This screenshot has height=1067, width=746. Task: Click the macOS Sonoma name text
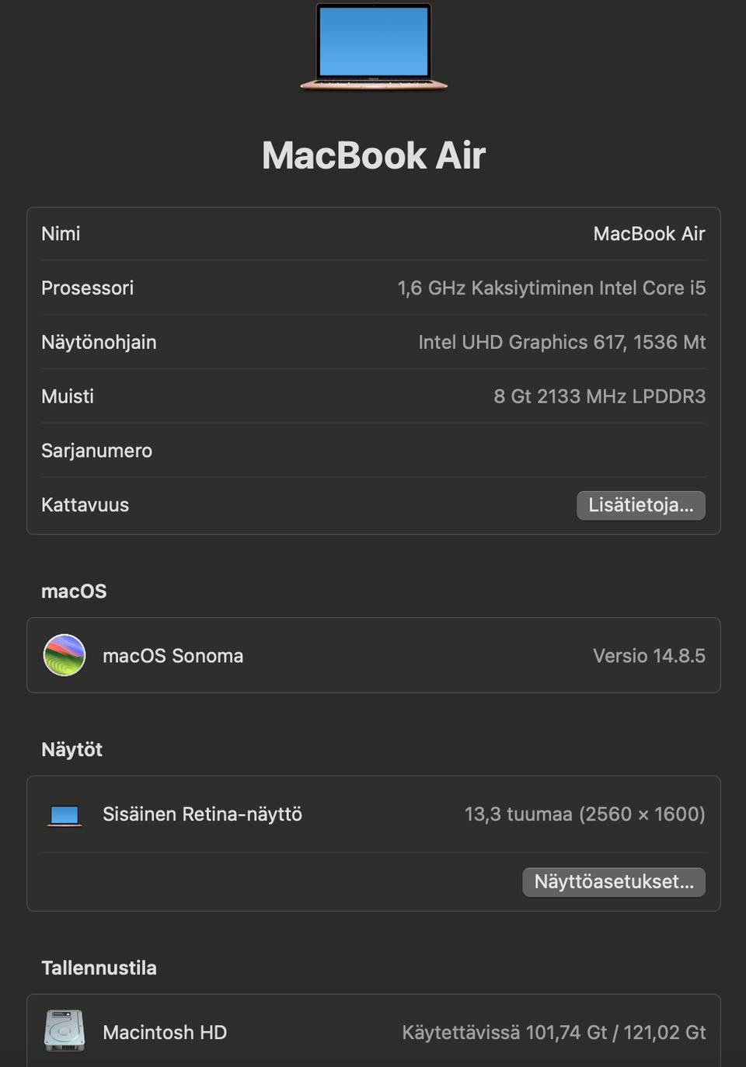[173, 656]
